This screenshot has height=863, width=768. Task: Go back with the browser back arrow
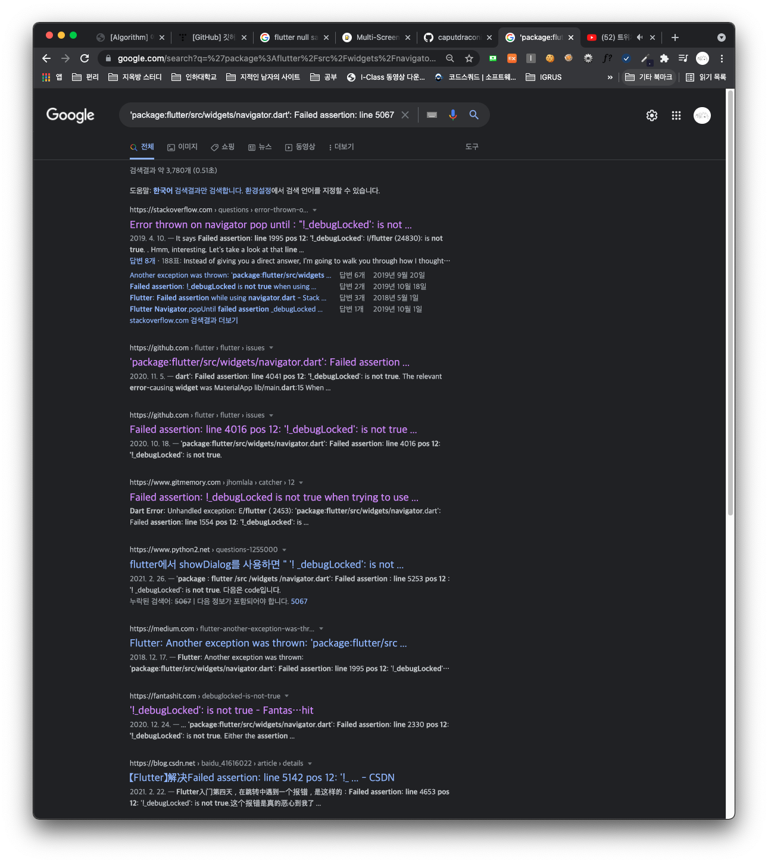click(46, 58)
